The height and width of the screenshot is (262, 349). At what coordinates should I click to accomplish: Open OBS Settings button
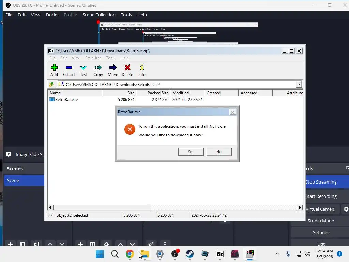click(320, 232)
